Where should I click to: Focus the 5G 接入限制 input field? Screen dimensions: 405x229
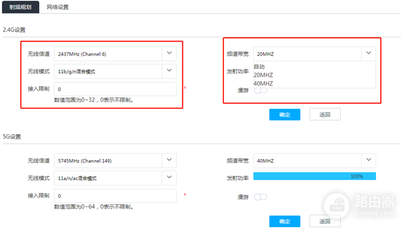pos(115,196)
